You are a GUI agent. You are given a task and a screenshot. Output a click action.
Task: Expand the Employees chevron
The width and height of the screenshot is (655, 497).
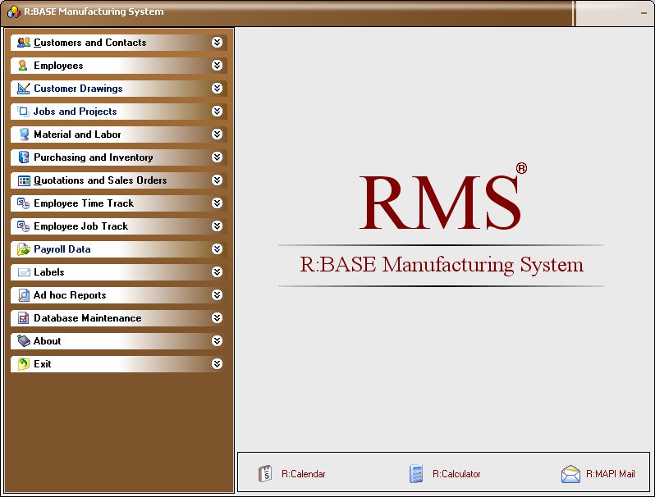[x=217, y=65]
